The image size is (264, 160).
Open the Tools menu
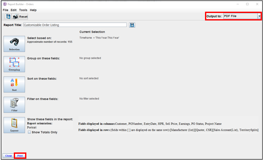click(23, 10)
